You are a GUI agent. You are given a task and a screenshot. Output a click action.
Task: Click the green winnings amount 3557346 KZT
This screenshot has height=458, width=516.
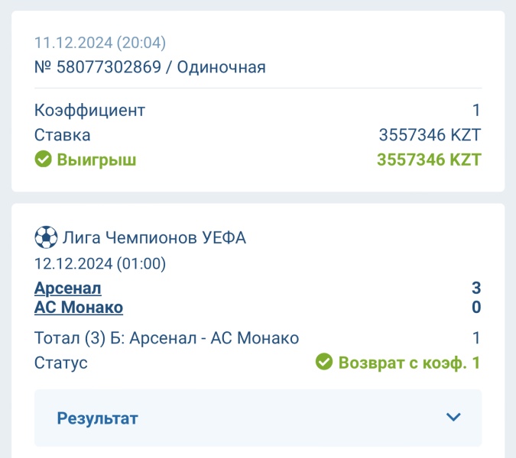coord(429,160)
